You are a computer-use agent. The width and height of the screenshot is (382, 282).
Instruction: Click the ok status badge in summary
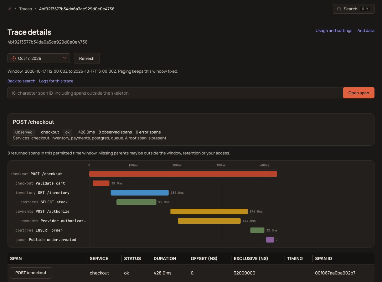click(67, 132)
